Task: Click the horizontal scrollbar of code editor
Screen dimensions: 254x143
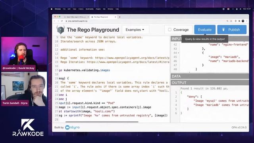Action: coord(102,122)
